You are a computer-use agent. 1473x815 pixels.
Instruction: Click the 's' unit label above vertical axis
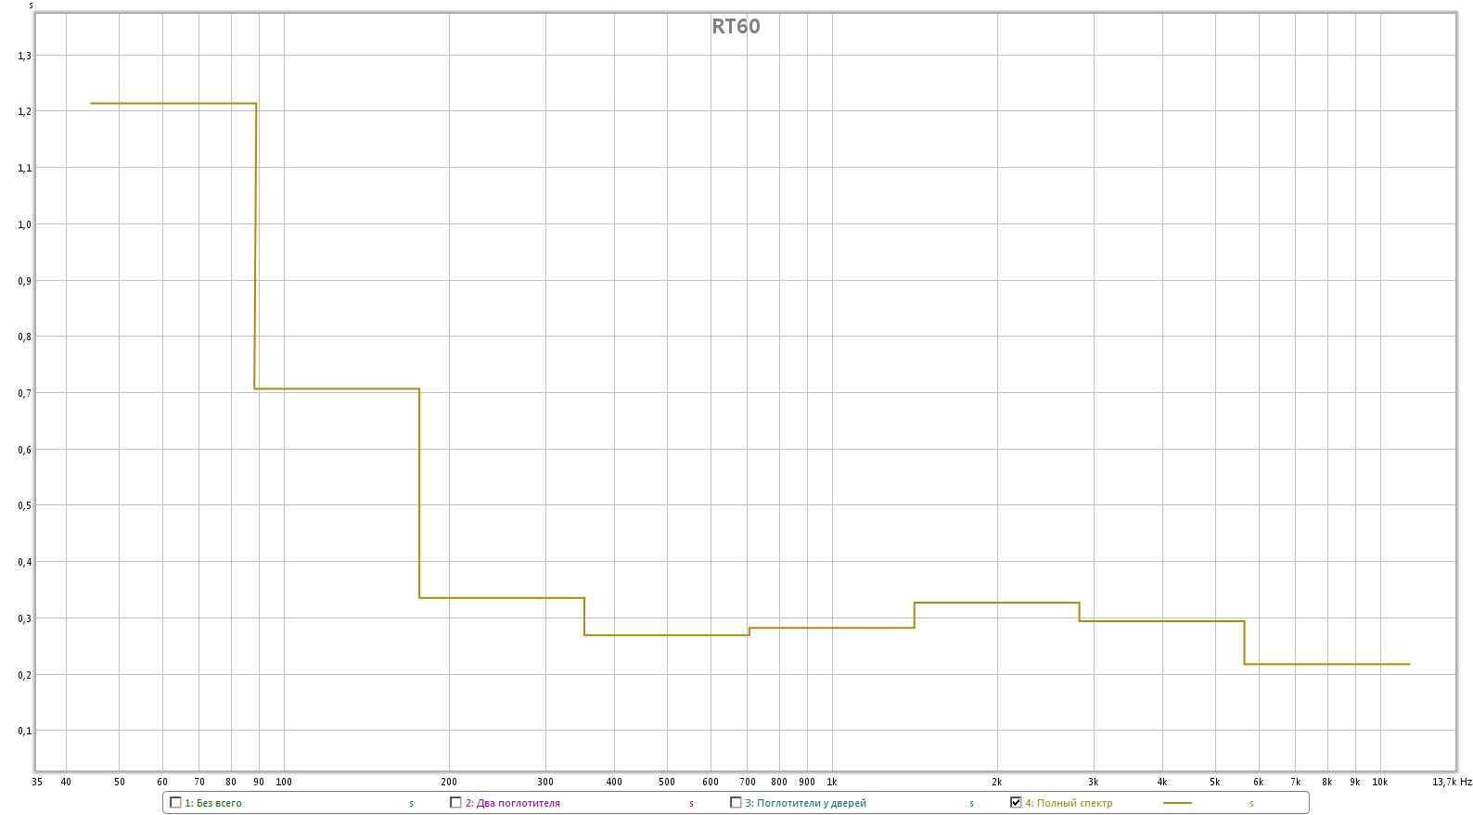tap(31, 6)
